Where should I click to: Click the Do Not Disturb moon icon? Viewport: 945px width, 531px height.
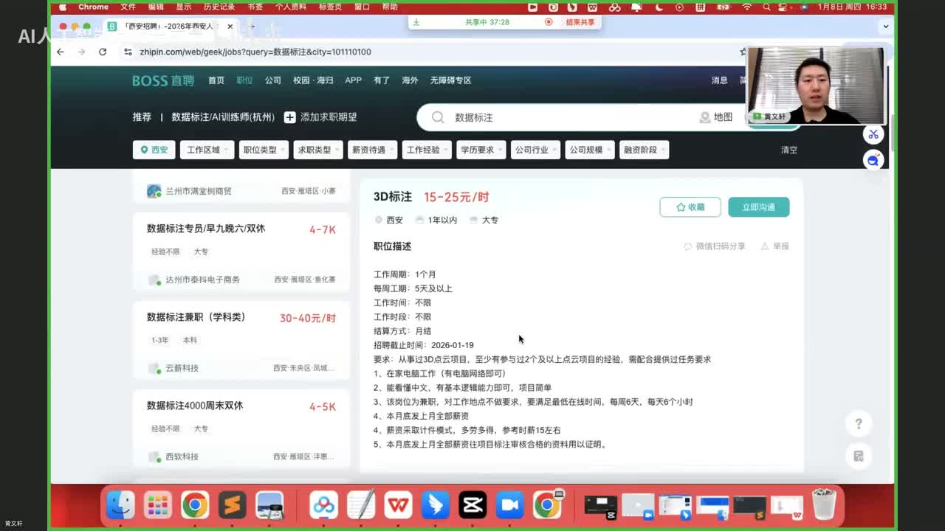tap(659, 7)
